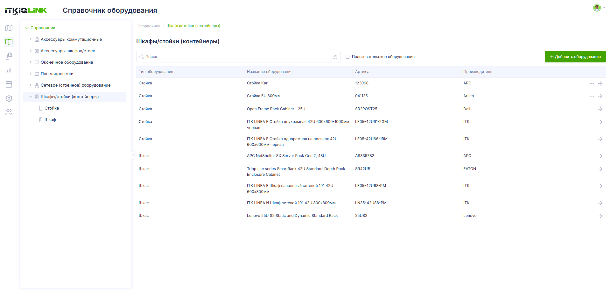Click Артикул column header
The image size is (611, 293).
click(363, 72)
